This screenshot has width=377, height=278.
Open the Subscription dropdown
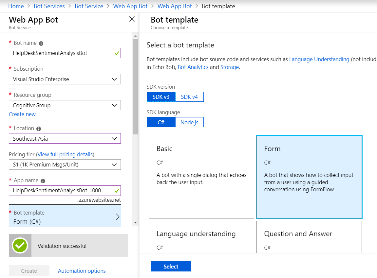point(65,79)
